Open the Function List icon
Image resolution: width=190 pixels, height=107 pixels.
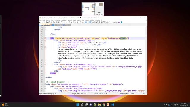click(x=99, y=22)
